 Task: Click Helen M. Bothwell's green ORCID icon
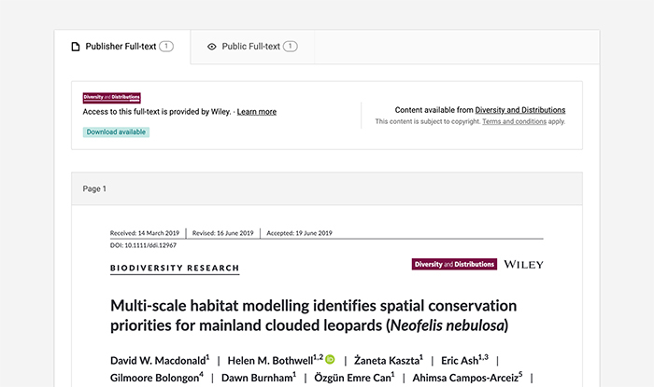point(330,359)
